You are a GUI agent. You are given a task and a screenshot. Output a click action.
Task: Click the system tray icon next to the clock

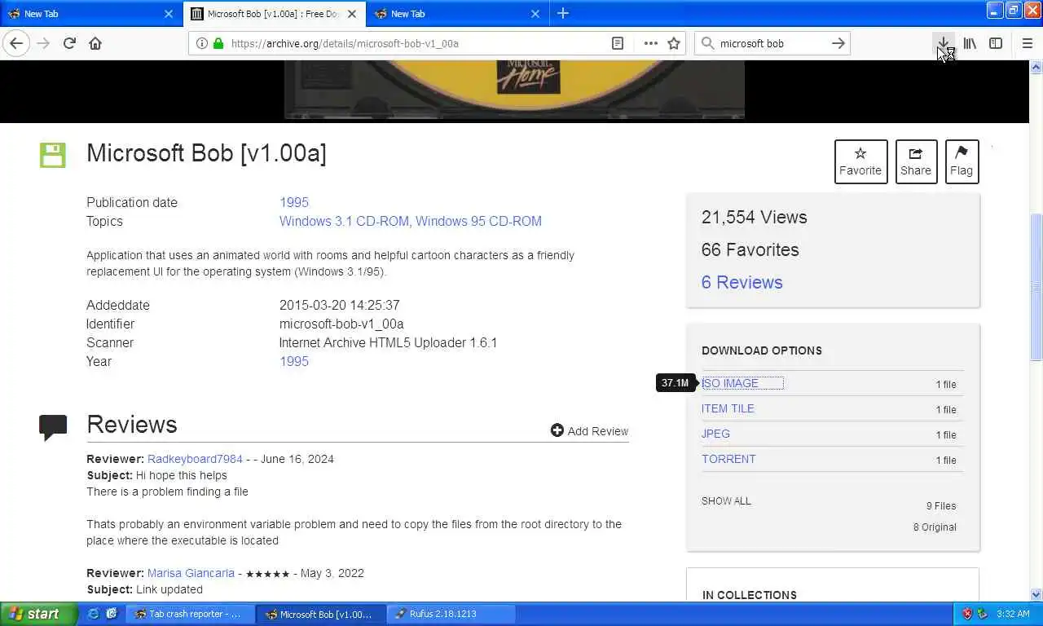click(x=983, y=614)
